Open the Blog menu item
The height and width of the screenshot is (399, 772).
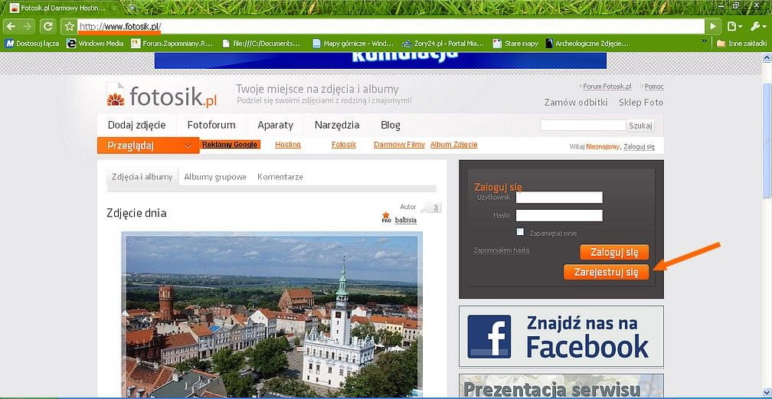click(391, 125)
